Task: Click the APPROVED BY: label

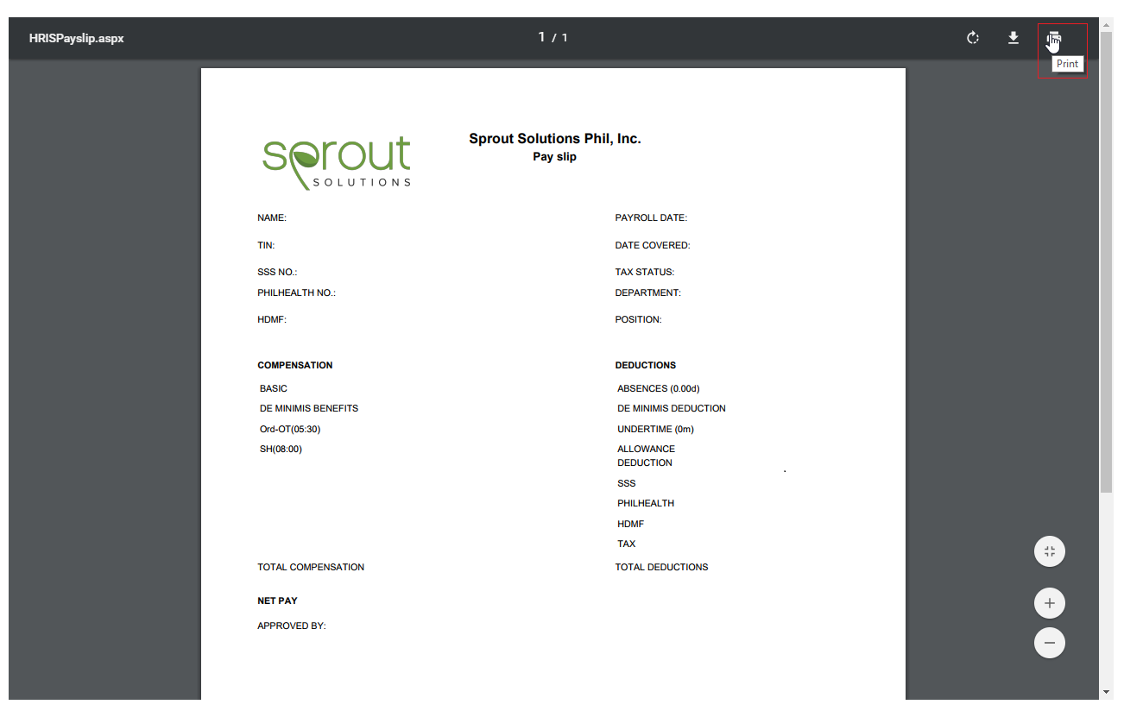Action: click(x=292, y=626)
